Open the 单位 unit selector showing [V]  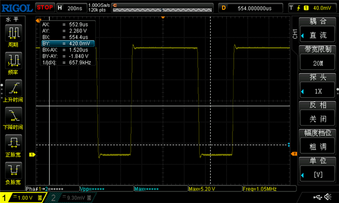[317, 170]
